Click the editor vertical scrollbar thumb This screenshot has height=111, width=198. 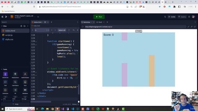79,89
